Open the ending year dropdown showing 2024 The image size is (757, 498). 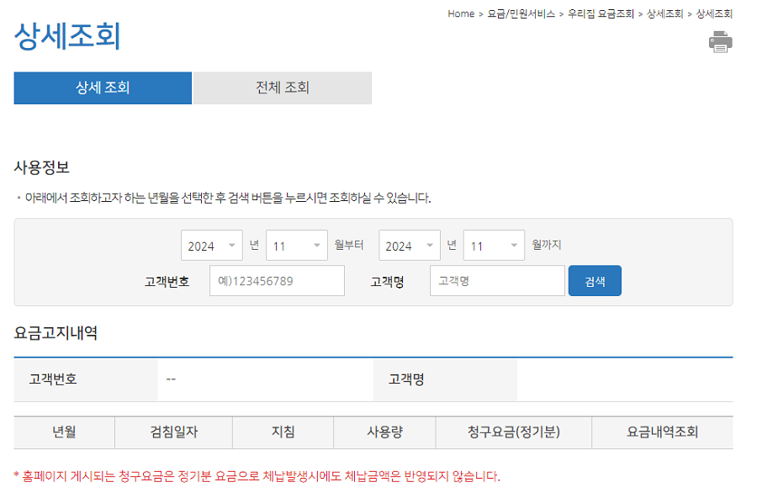pos(410,245)
